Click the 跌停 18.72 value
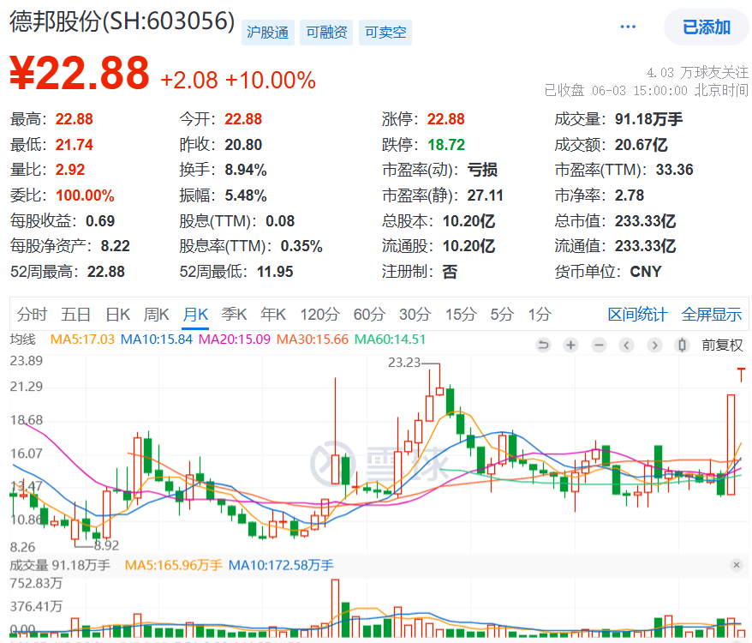The width and height of the screenshot is (752, 643). coord(446,145)
